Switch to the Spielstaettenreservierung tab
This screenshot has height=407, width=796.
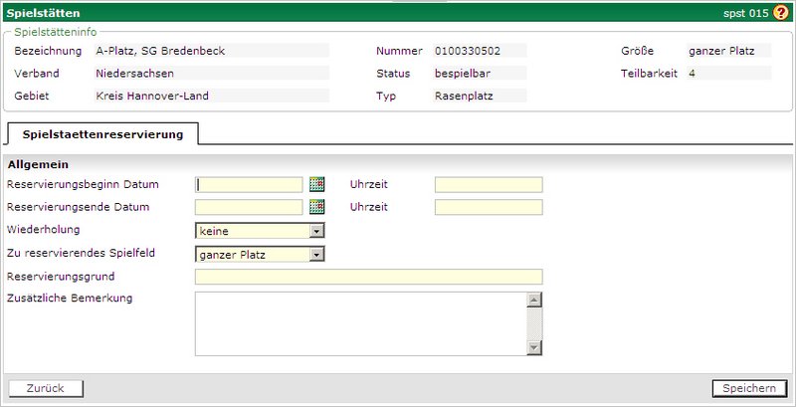click(x=102, y=134)
